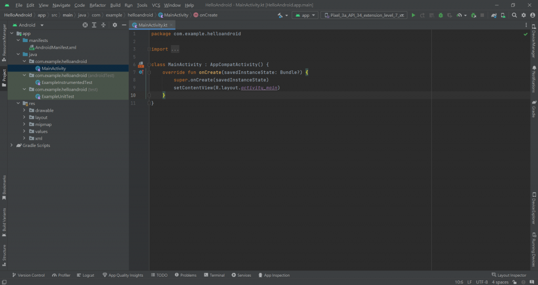Open the Tools menu
The height and width of the screenshot is (285, 538).
click(x=142, y=5)
